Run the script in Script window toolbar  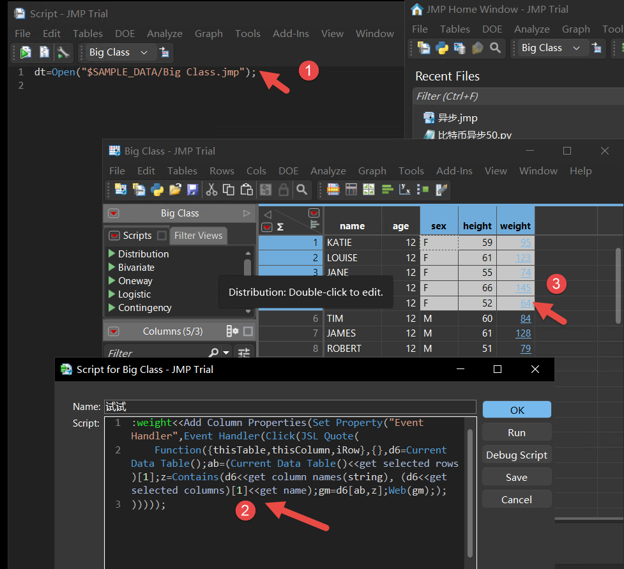click(x=26, y=52)
